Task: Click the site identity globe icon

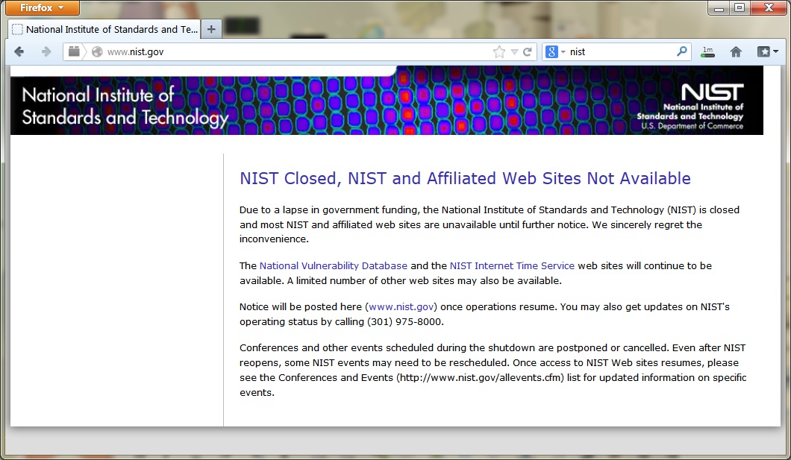Action: [97, 52]
